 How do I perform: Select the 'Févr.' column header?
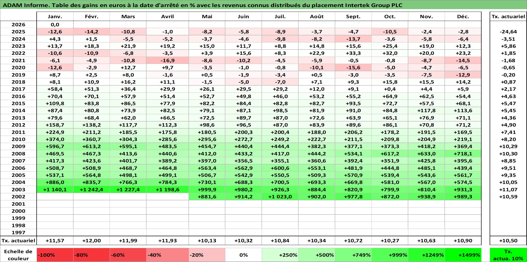tap(91, 16)
